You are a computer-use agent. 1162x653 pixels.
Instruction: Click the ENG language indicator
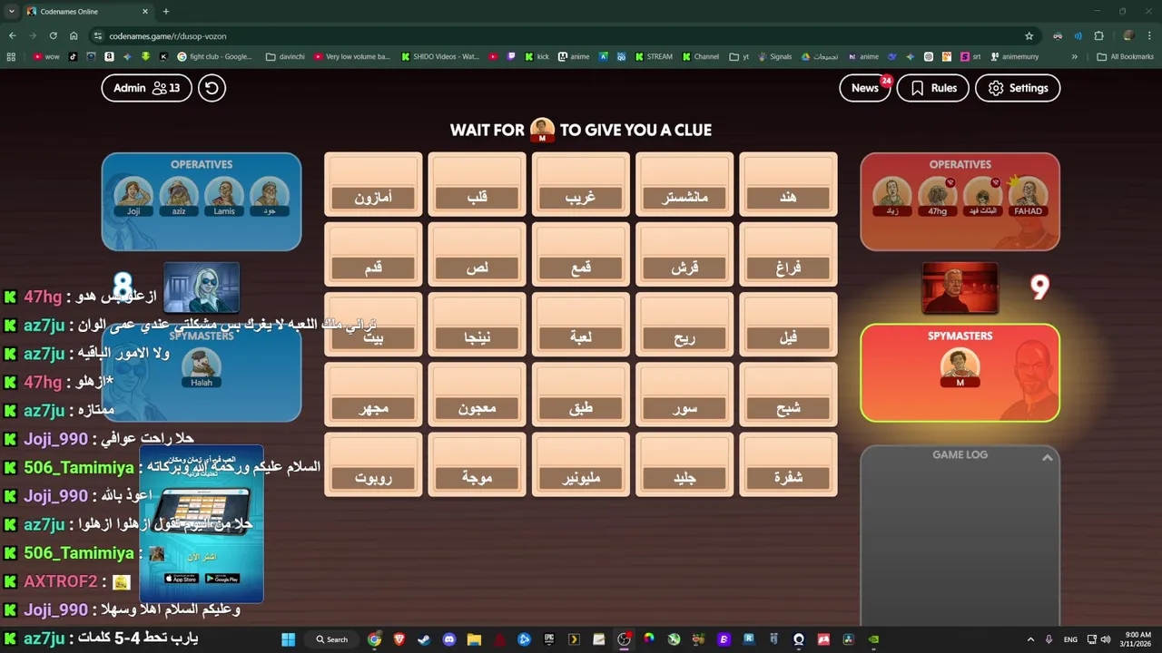coord(1070,639)
